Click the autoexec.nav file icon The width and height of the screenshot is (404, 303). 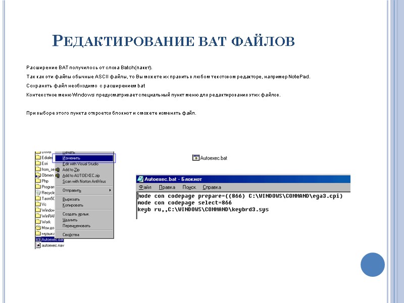(x=38, y=245)
